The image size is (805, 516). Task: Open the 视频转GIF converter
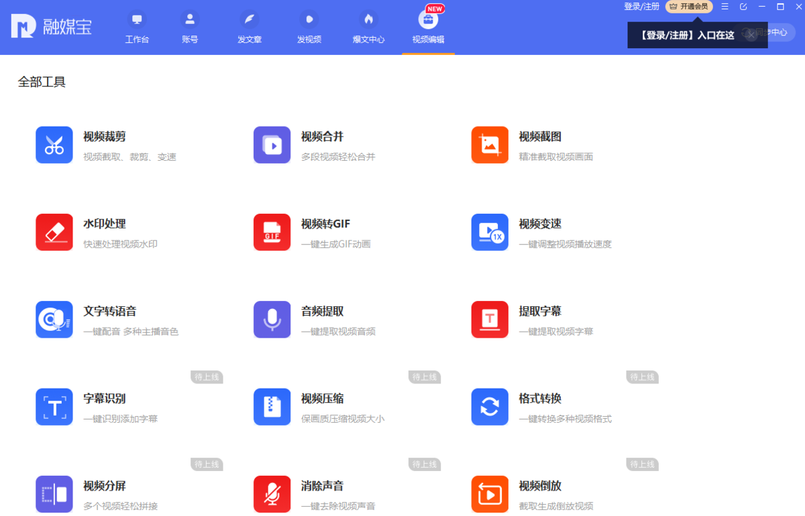point(312,232)
